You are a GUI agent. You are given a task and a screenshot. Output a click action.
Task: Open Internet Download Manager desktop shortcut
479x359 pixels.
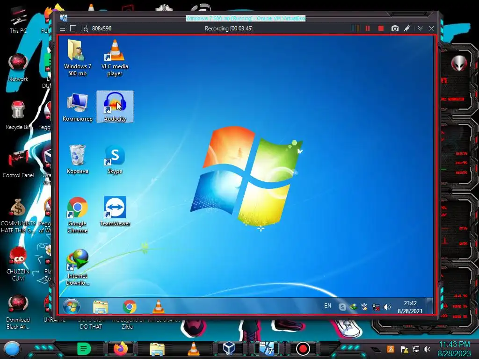(77, 267)
